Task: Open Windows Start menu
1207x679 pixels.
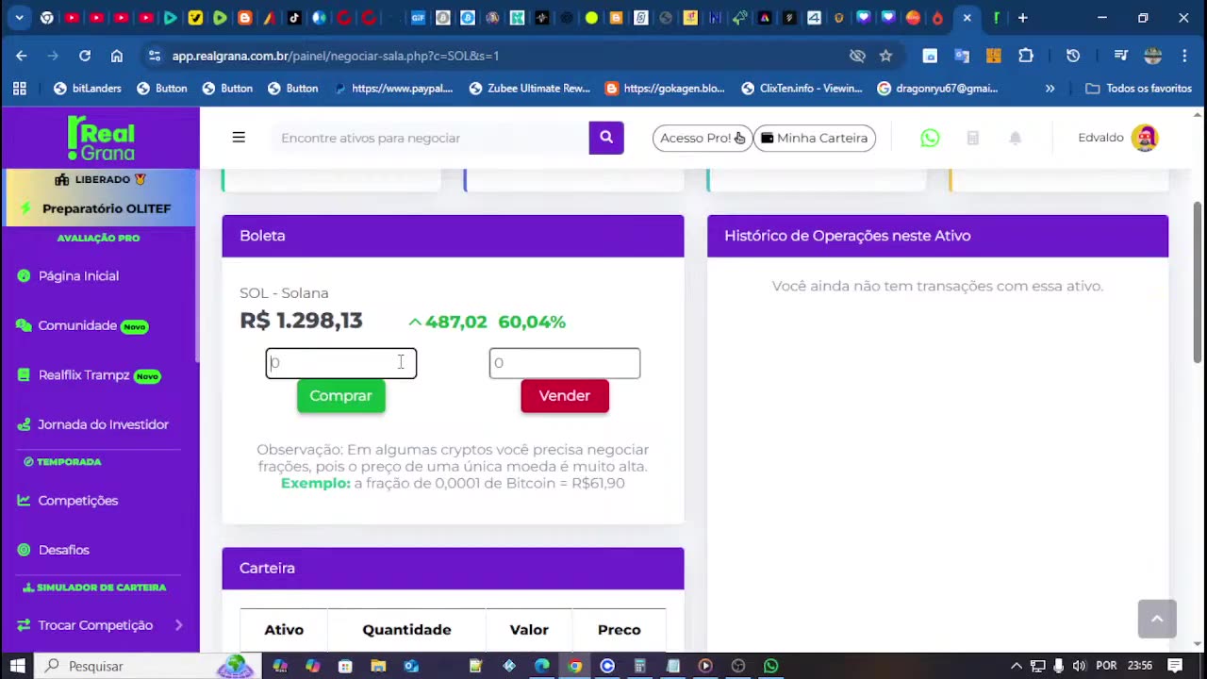Action: pyautogui.click(x=17, y=666)
